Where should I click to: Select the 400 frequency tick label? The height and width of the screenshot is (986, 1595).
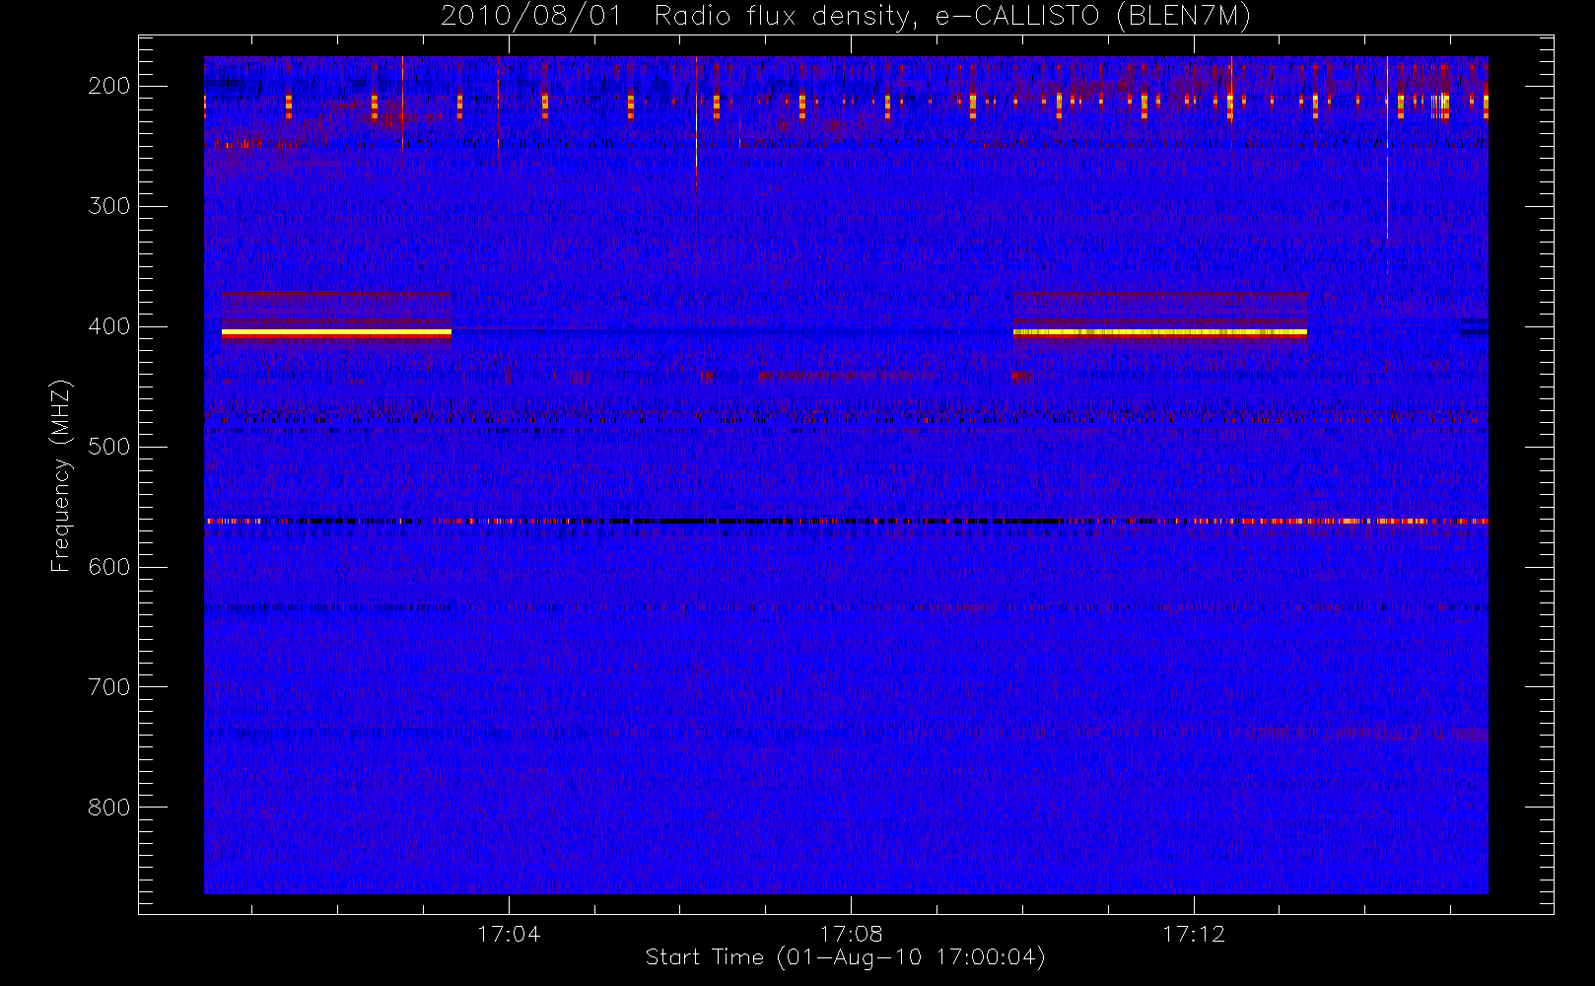click(x=109, y=326)
